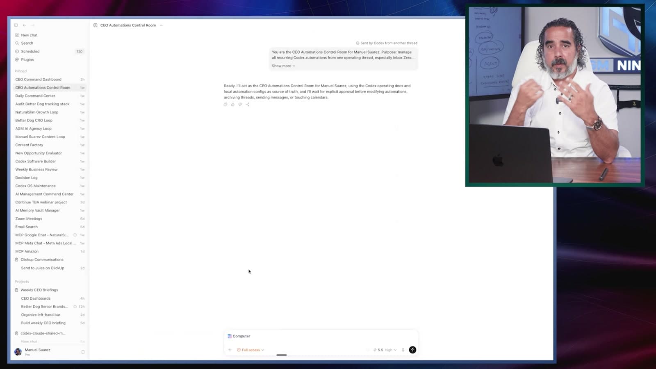The height and width of the screenshot is (369, 656).
Task: Expand the message with Show more
Action: (283, 66)
